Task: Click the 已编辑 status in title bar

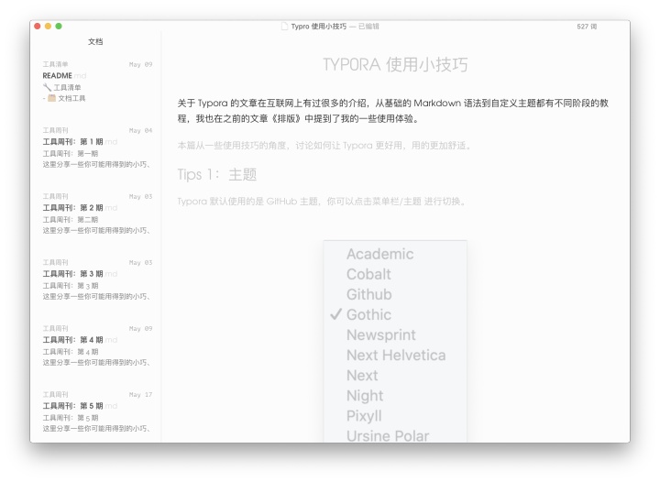Action: (368, 26)
